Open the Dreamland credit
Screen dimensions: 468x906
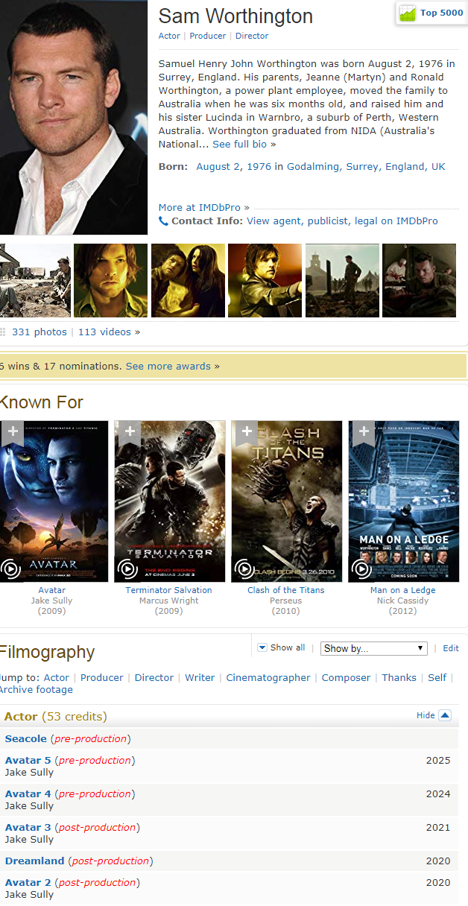[x=35, y=861]
